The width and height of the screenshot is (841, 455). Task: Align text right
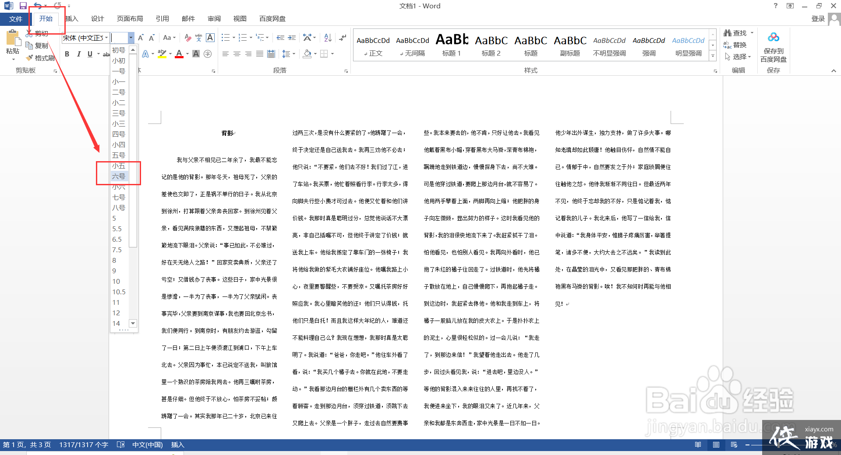[248, 54]
